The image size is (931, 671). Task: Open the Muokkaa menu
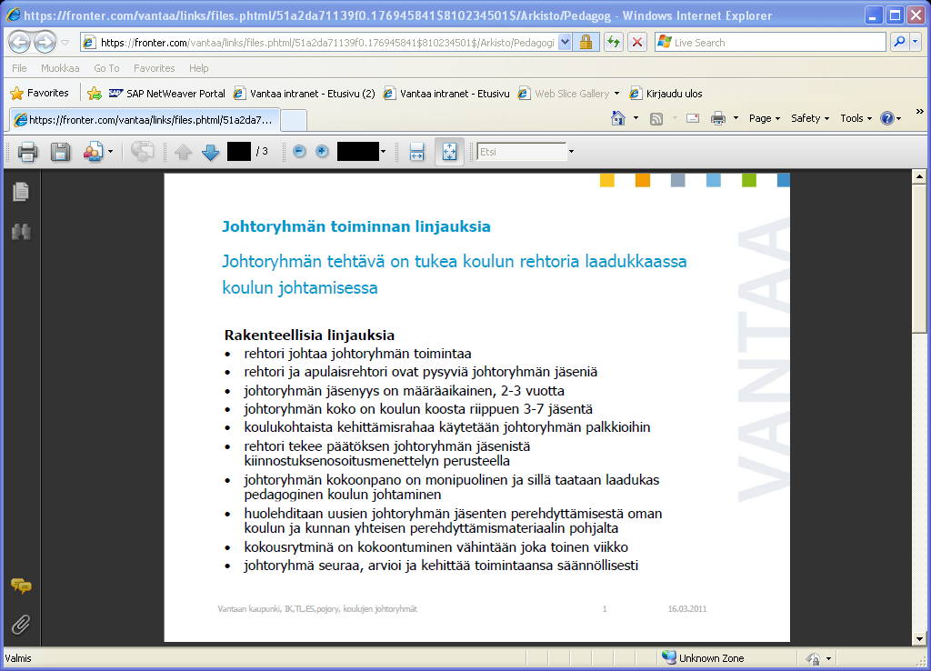coord(60,68)
